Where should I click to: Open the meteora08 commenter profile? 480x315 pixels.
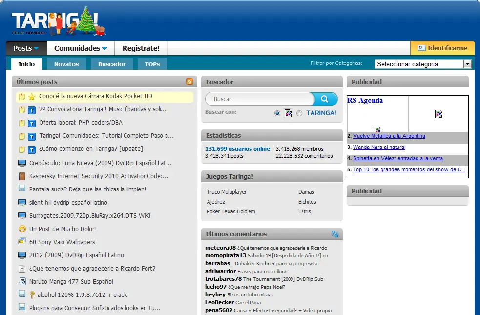tap(220, 248)
